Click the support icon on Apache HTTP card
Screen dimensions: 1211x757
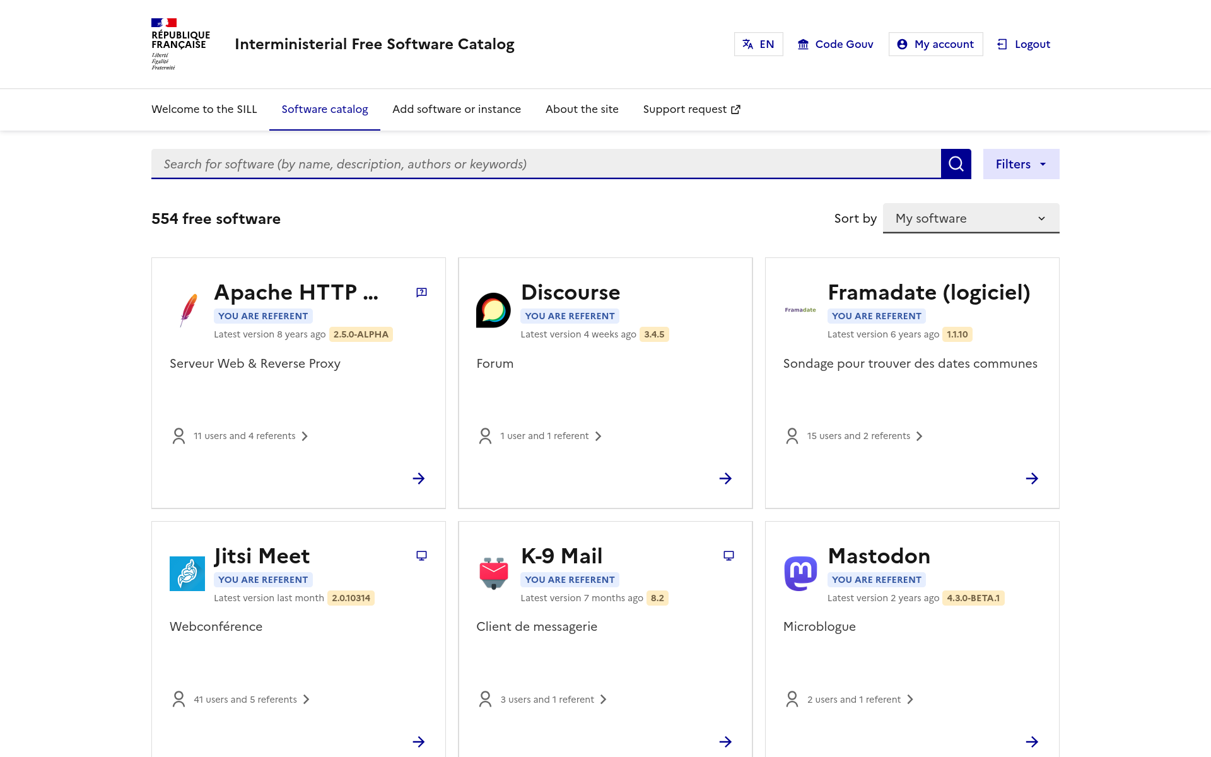point(421,292)
